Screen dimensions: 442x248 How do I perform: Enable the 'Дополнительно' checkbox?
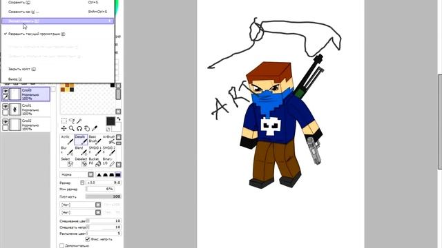[x=61, y=246]
